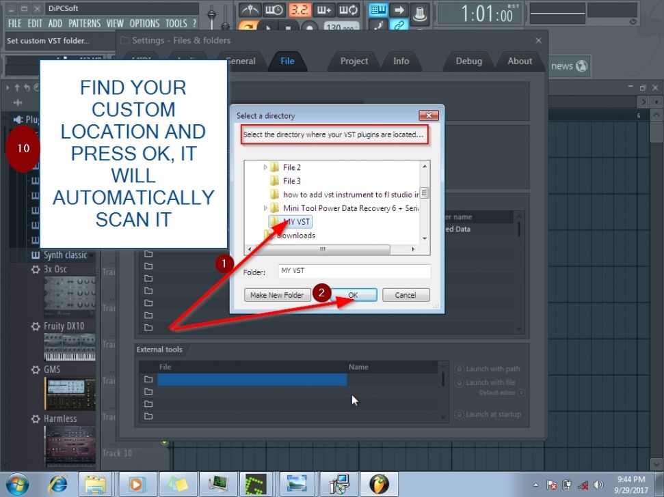
Task: Enable blend recording overdub icon
Action: tap(324, 10)
